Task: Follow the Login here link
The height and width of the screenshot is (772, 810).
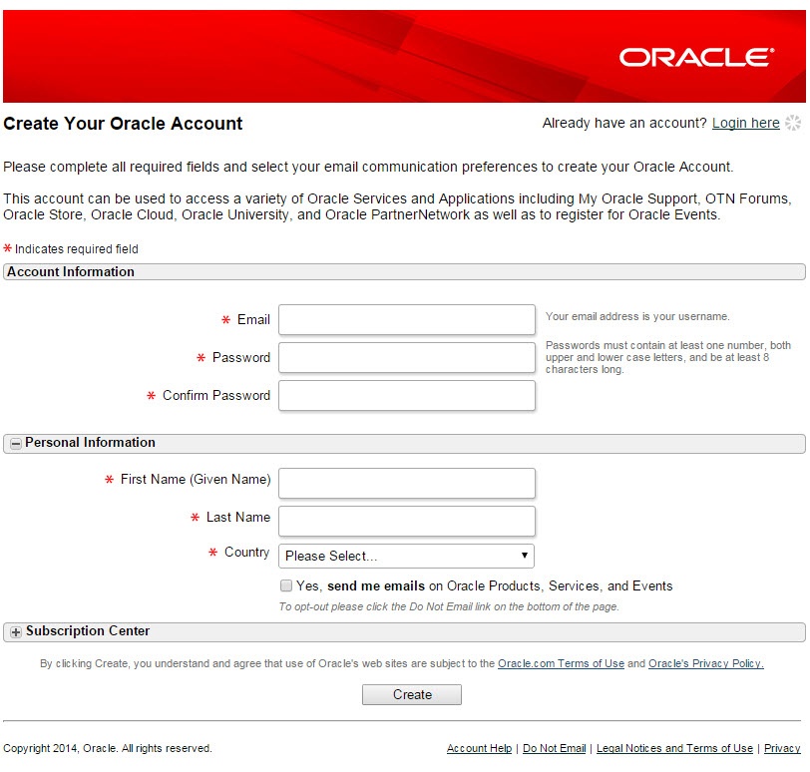Action: click(746, 123)
